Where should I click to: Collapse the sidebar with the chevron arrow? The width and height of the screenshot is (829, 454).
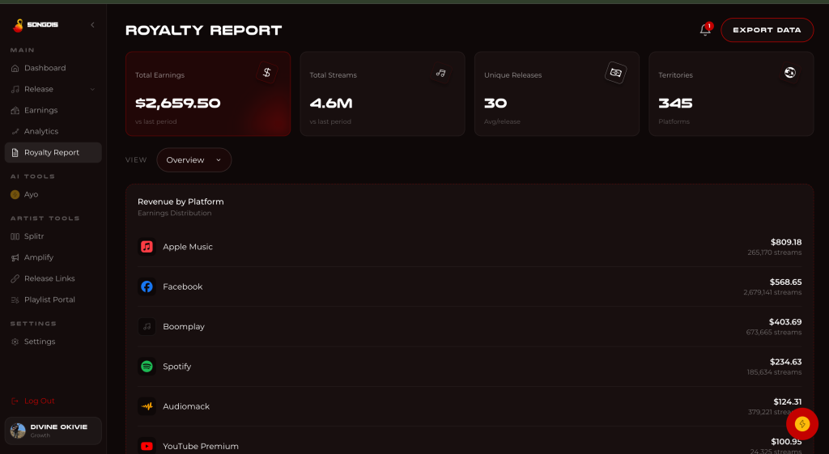click(x=92, y=25)
